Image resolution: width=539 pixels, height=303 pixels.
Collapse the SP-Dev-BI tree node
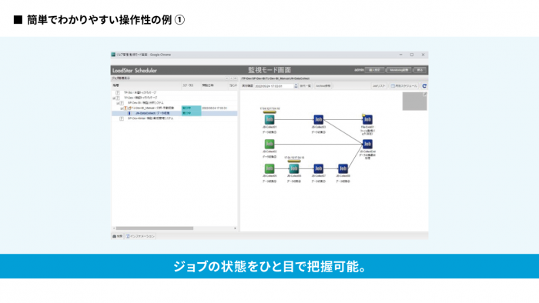point(118,103)
